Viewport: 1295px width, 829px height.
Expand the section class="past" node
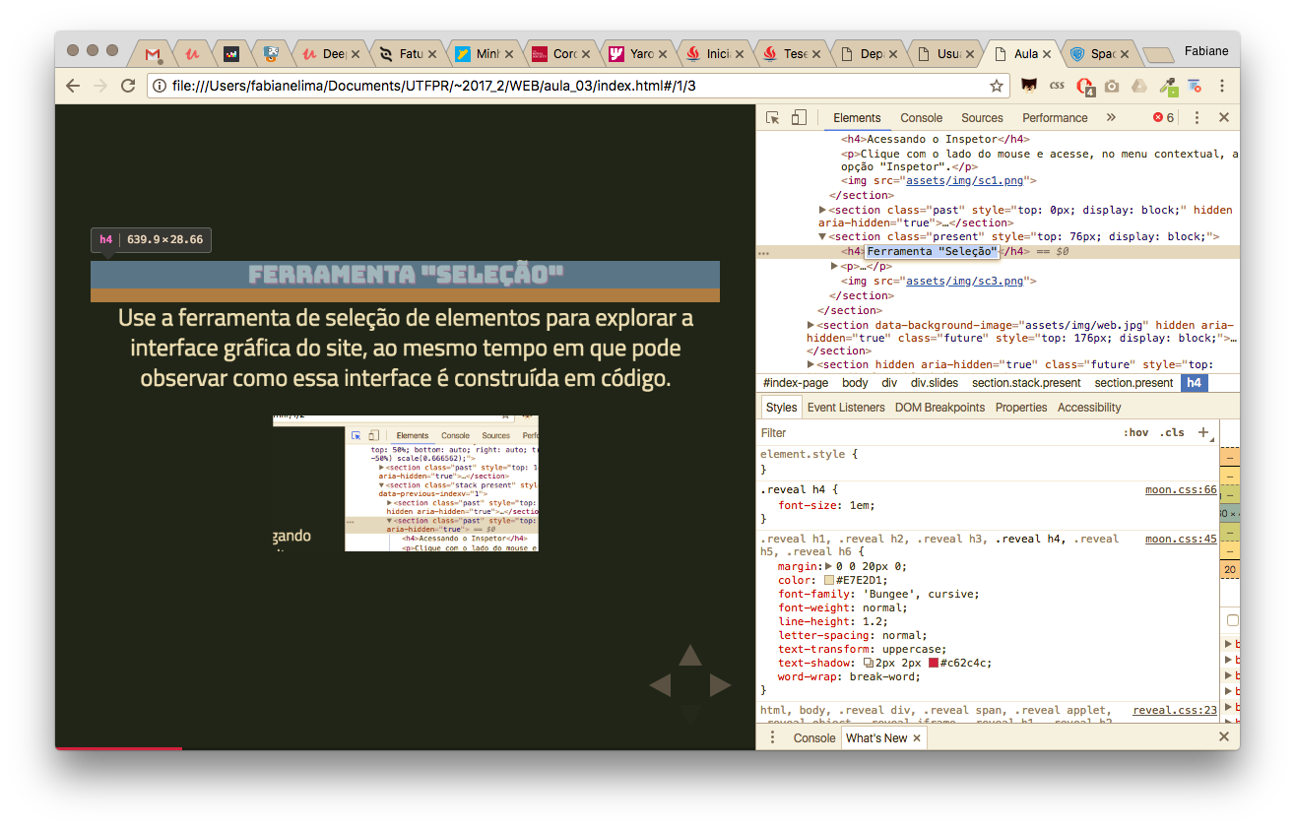[823, 210]
